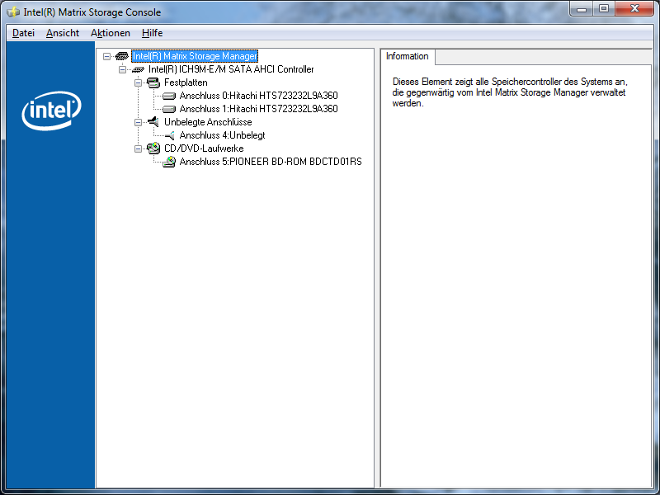The width and height of the screenshot is (660, 495).
Task: Select Anschluss 5:PIONEER BD-ROM BDCTD01RS entry
Action: 271,162
